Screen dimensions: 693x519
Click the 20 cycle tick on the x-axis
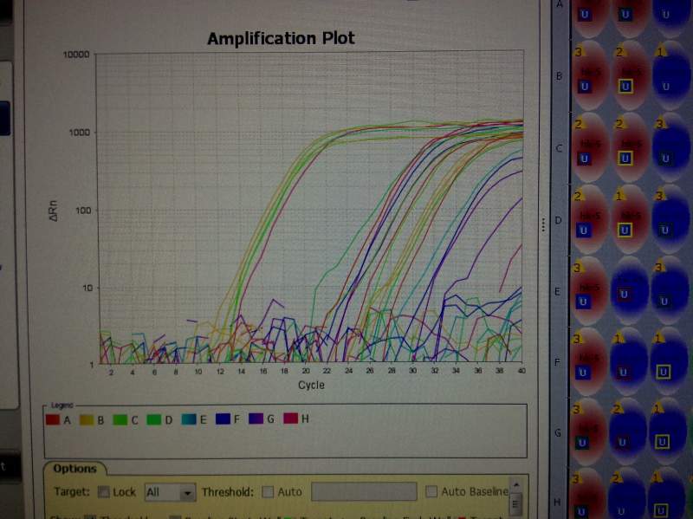[x=306, y=372]
